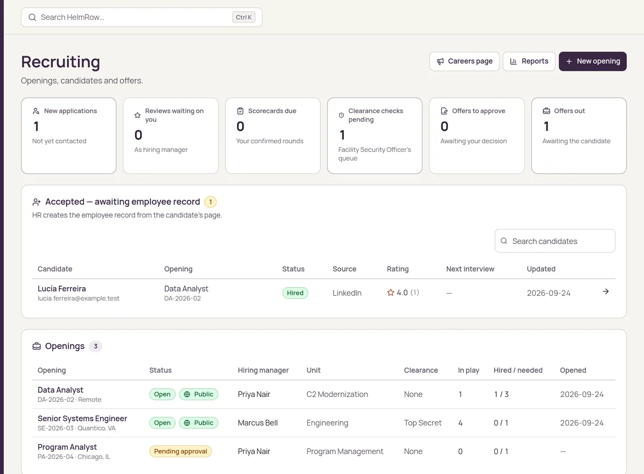This screenshot has height=474, width=644.
Task: Focus the Search HelmRow field
Action: click(142, 17)
